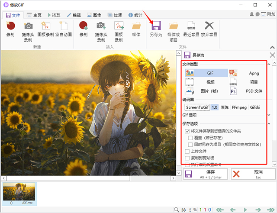Play the animation preview
The image size is (277, 213).
245,210
